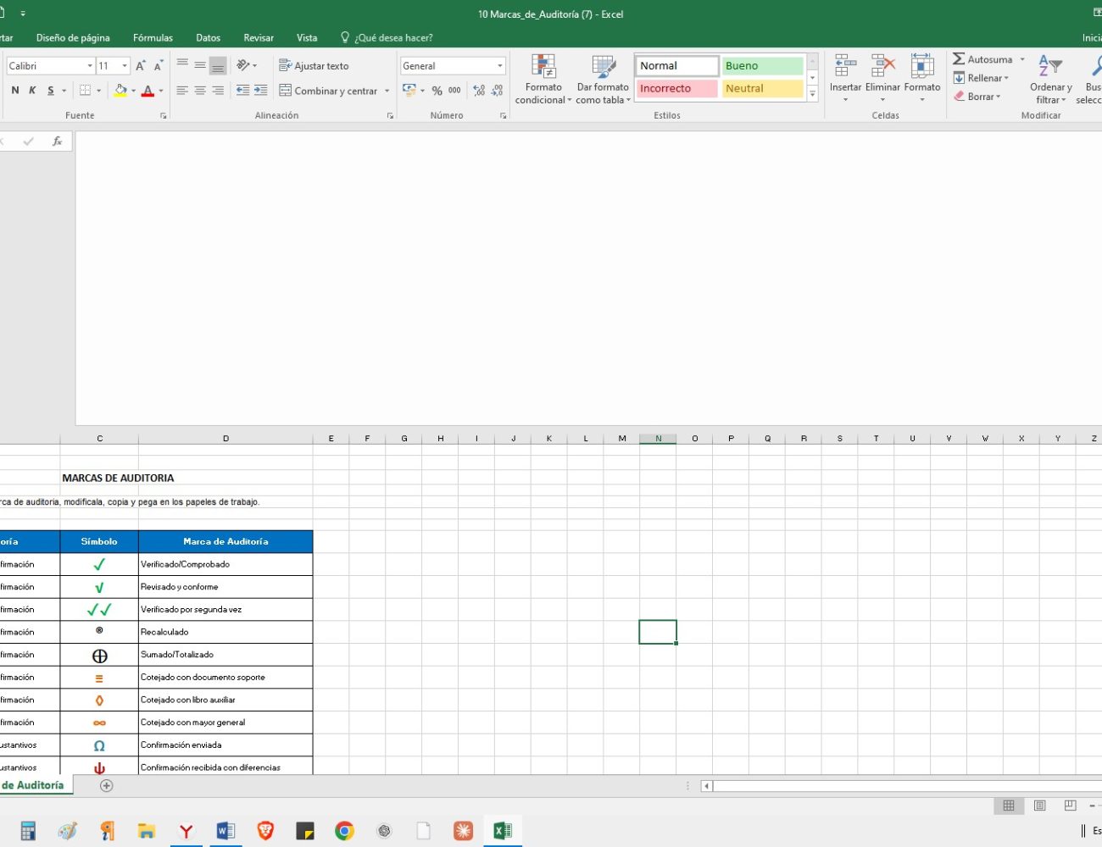The image size is (1102, 847).
Task: Toggle bold formatting (N)
Action: tap(14, 91)
